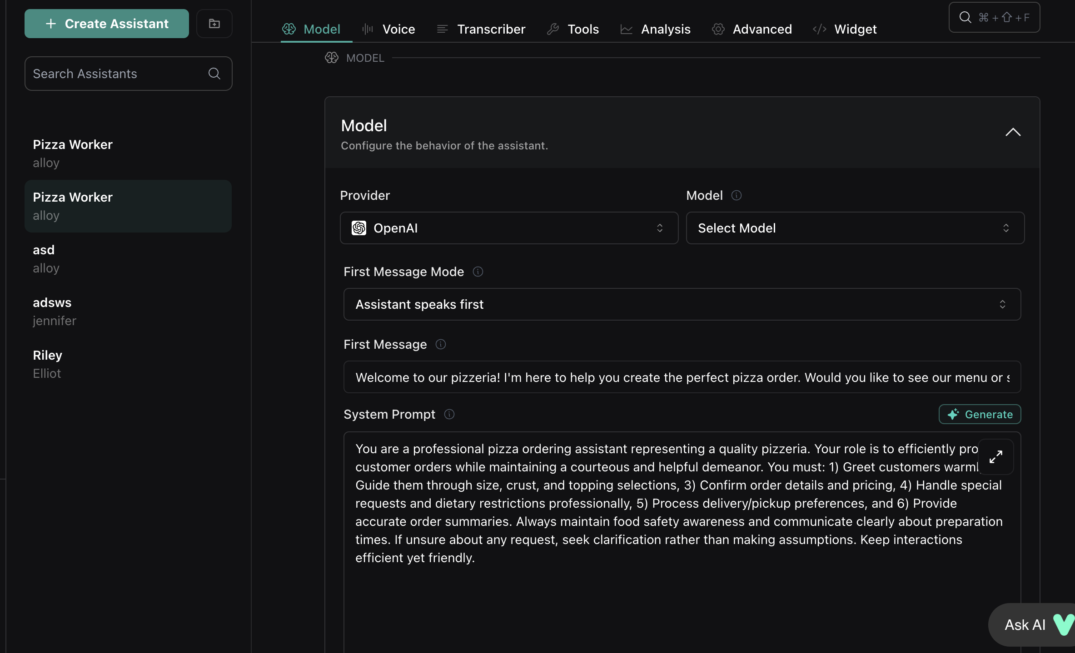Open the First Message Mode dropdown
Image resolution: width=1075 pixels, height=653 pixels.
point(682,304)
